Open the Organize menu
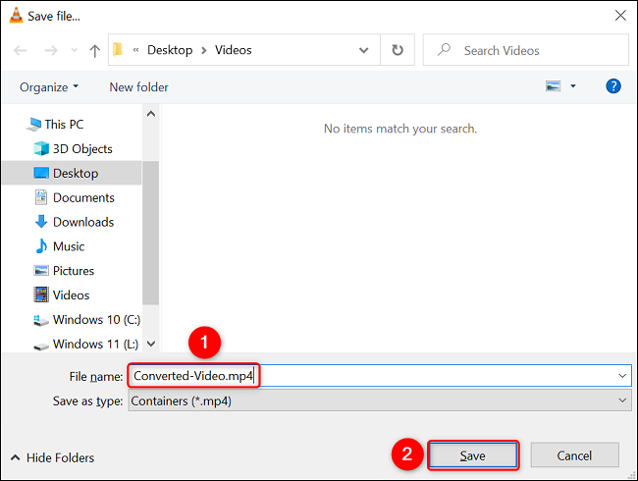Viewport: 638px width, 481px height. click(49, 87)
